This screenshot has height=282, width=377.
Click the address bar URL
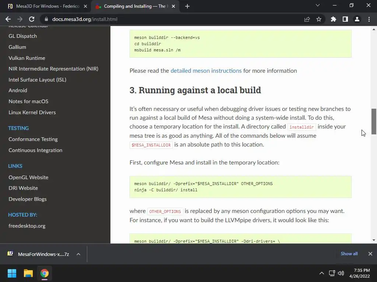coord(85,19)
